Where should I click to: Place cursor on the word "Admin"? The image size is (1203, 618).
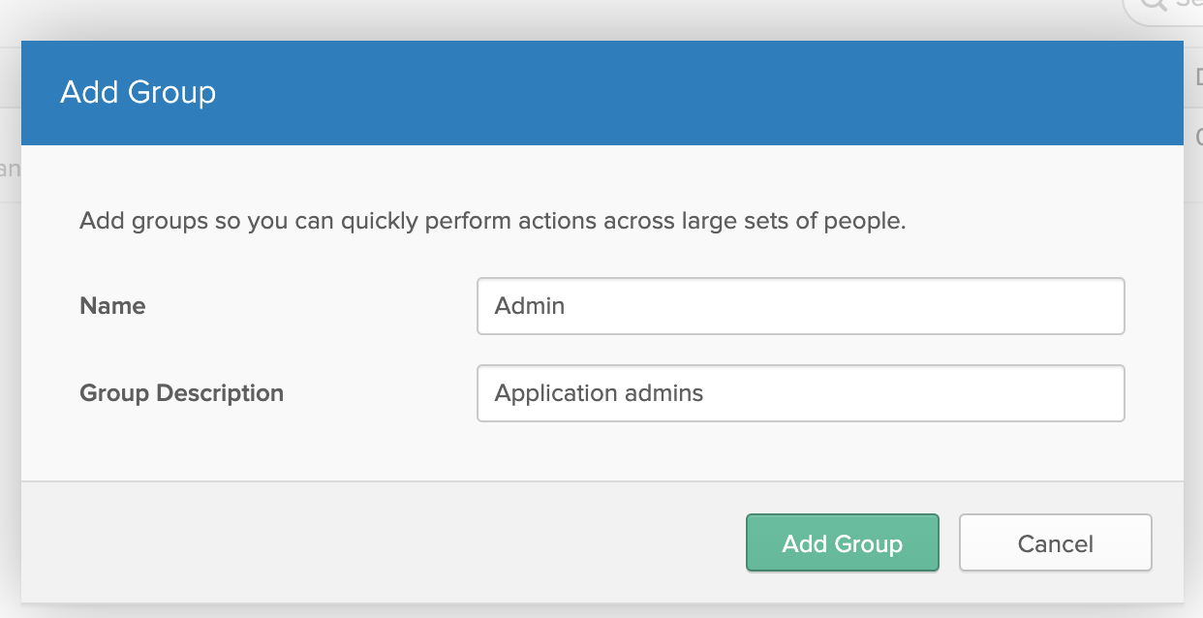[530, 306]
